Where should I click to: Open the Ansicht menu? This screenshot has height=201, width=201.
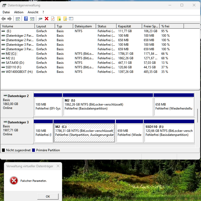click(33, 12)
